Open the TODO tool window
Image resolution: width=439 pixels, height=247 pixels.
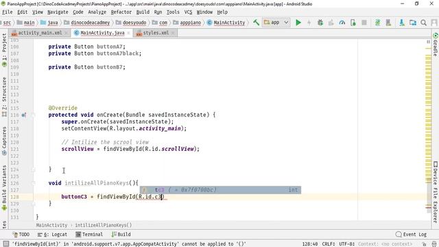pyautogui.click(x=21, y=235)
